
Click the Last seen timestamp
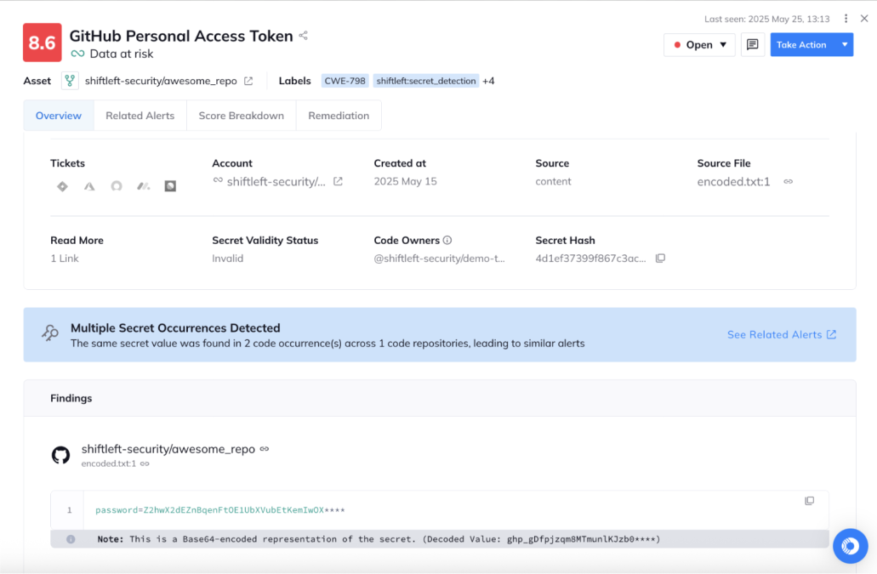766,19
